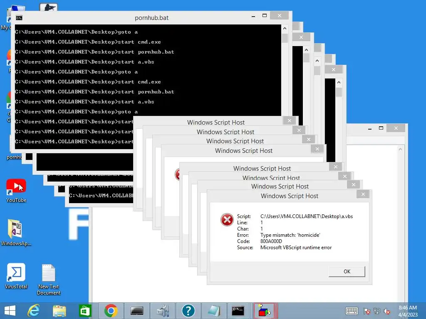Close the front Windows Script Host dialog
The width and height of the screenshot is (426, 319).
coord(363,194)
